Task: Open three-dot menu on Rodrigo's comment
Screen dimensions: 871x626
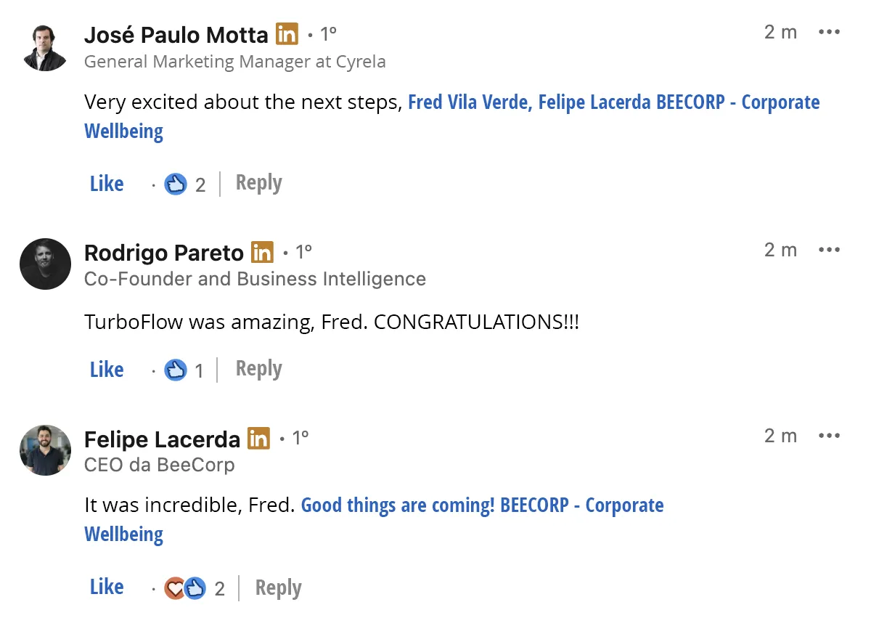Action: [x=829, y=250]
